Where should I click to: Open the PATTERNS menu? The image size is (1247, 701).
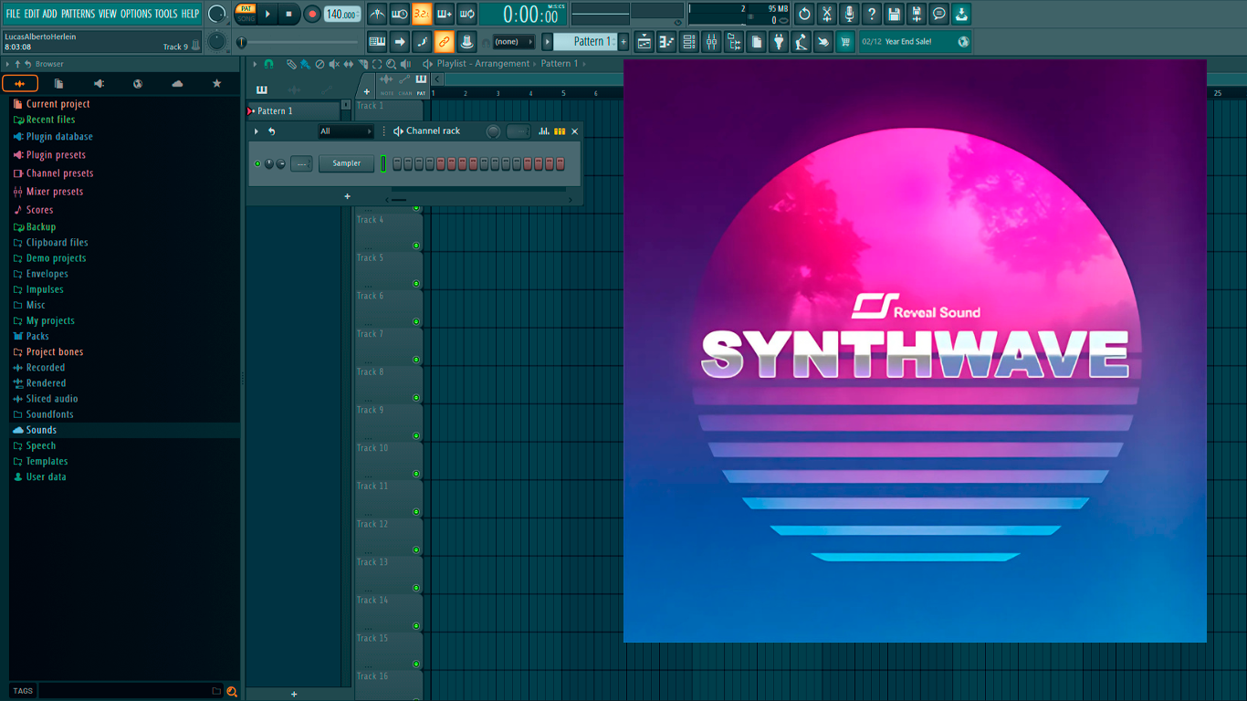point(78,14)
